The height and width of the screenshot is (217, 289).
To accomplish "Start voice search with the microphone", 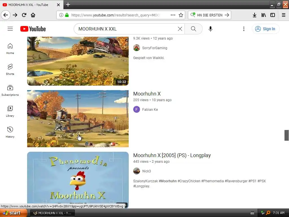I will pyautogui.click(x=211, y=29).
